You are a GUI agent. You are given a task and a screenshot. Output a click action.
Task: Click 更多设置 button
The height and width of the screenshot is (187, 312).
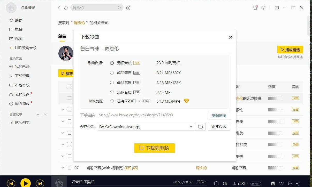(x=219, y=127)
